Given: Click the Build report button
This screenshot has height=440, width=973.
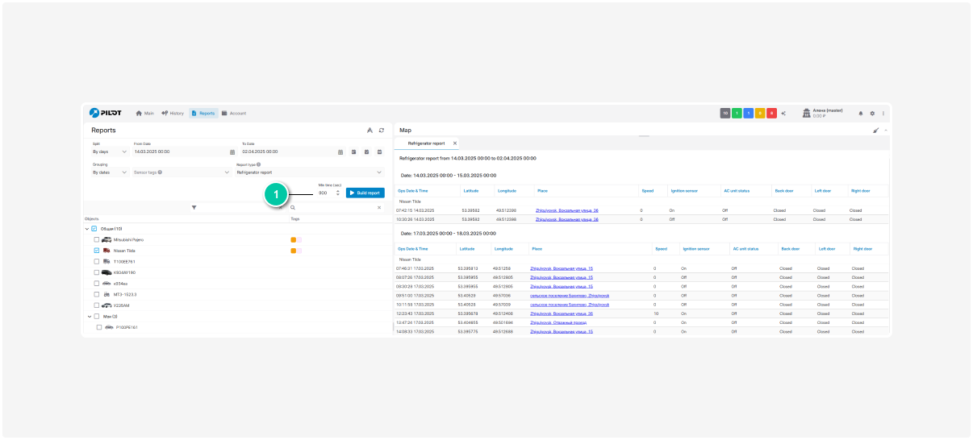Looking at the screenshot, I should pyautogui.click(x=365, y=193).
